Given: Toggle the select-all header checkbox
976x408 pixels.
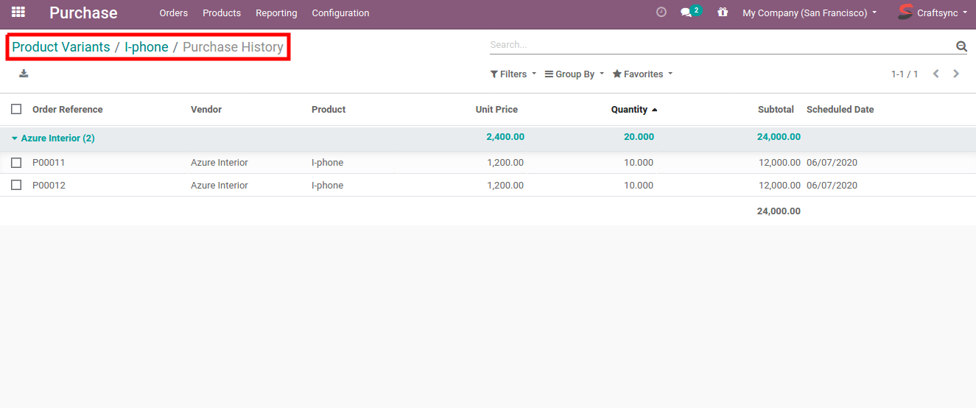Looking at the screenshot, I should click(x=16, y=109).
